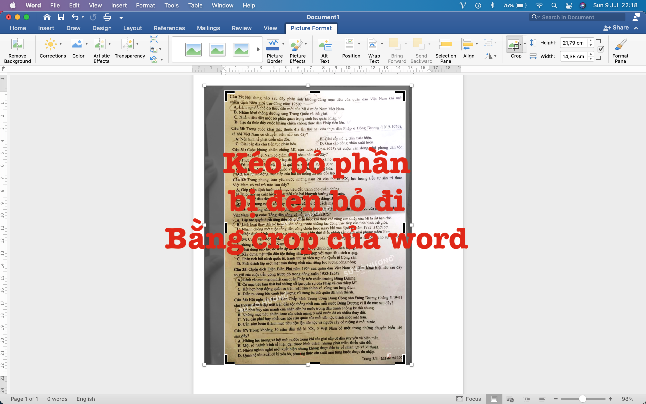Toggle the Lock aspect ratio checkbox

601,49
